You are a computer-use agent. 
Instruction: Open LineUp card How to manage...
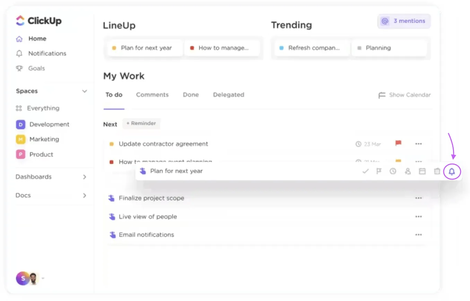(x=222, y=48)
